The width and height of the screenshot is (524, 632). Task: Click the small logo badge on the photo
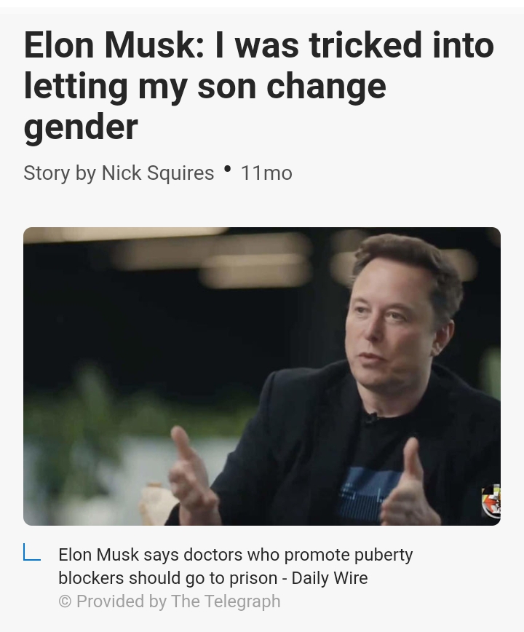[x=491, y=502]
